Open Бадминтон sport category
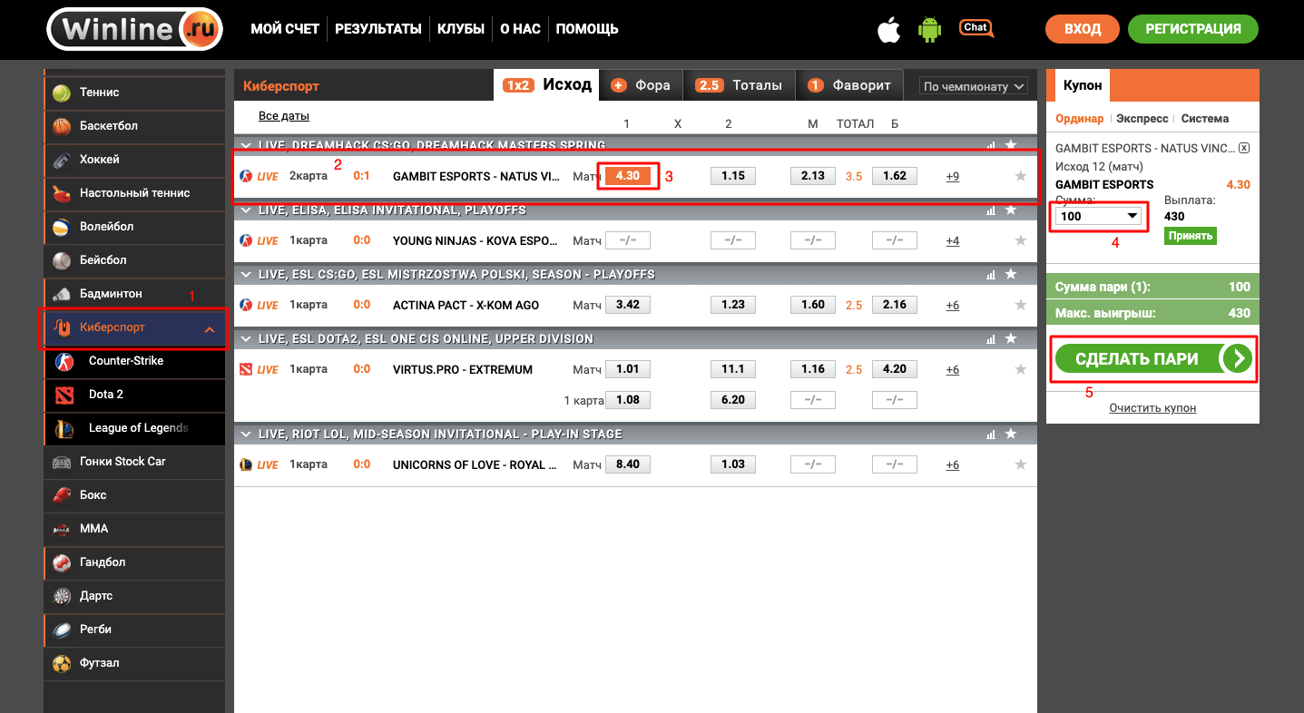Screen dimensions: 1304x713 pos(134,294)
